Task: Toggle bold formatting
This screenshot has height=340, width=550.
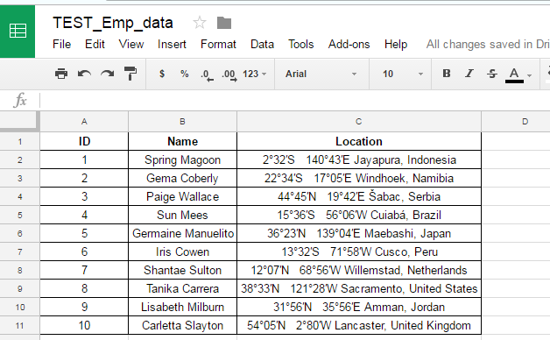Action: coord(447,74)
